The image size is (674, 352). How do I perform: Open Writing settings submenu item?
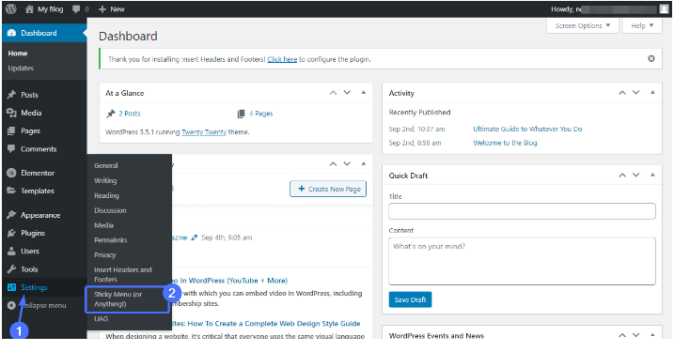coord(105,181)
